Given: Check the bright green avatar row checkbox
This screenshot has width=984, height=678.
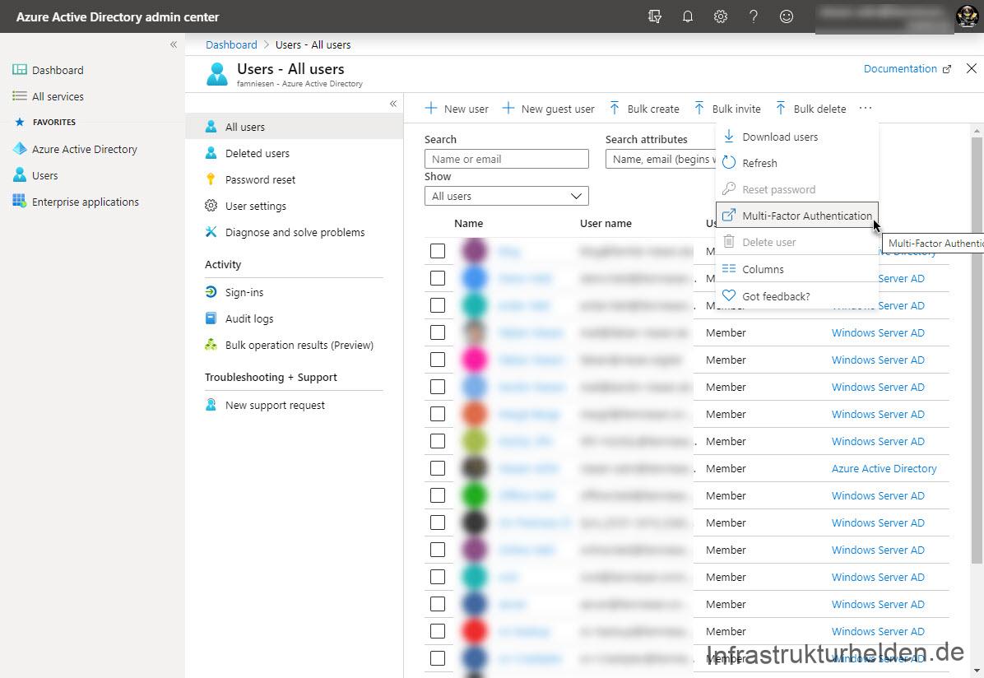Looking at the screenshot, I should [438, 495].
